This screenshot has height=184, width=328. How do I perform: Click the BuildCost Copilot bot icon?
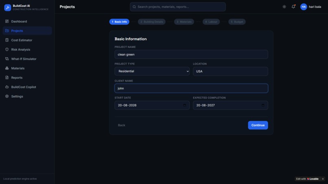(7, 87)
